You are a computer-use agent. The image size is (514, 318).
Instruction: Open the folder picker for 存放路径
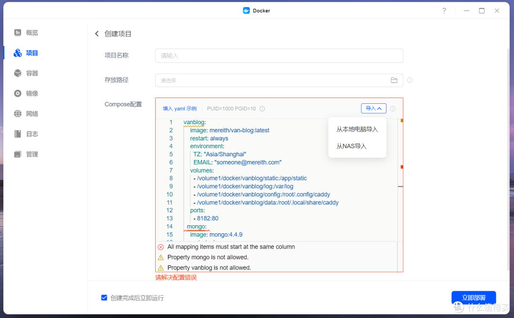pyautogui.click(x=394, y=80)
